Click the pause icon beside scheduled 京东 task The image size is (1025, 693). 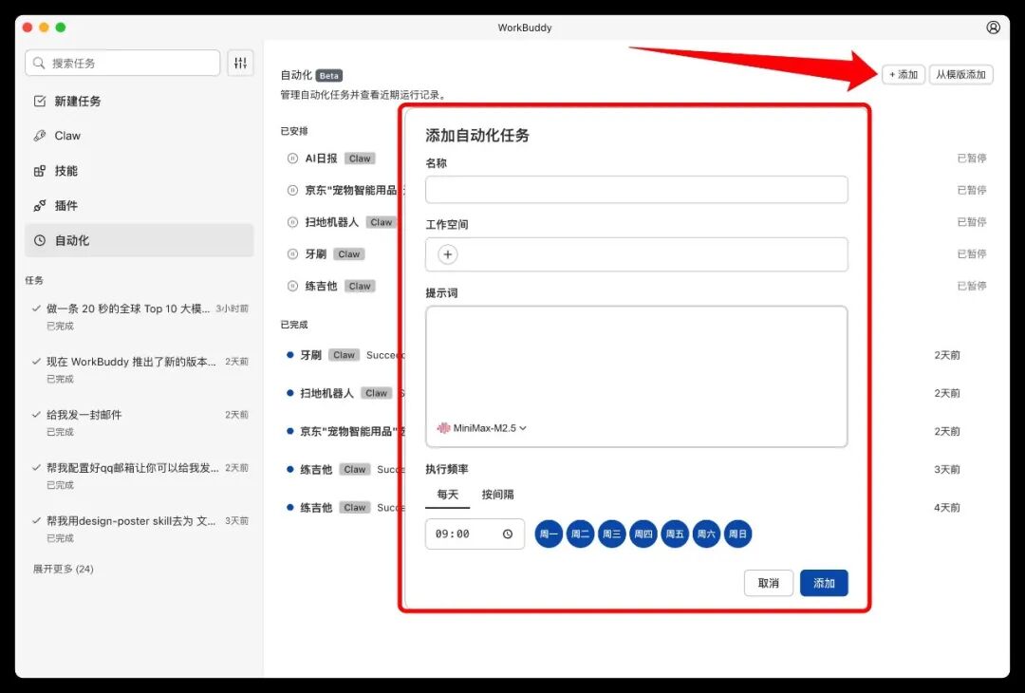click(x=293, y=190)
